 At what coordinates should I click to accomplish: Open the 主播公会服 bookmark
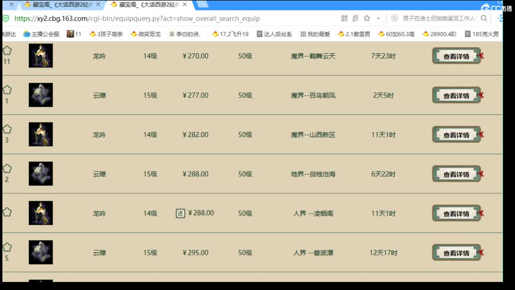coord(41,34)
